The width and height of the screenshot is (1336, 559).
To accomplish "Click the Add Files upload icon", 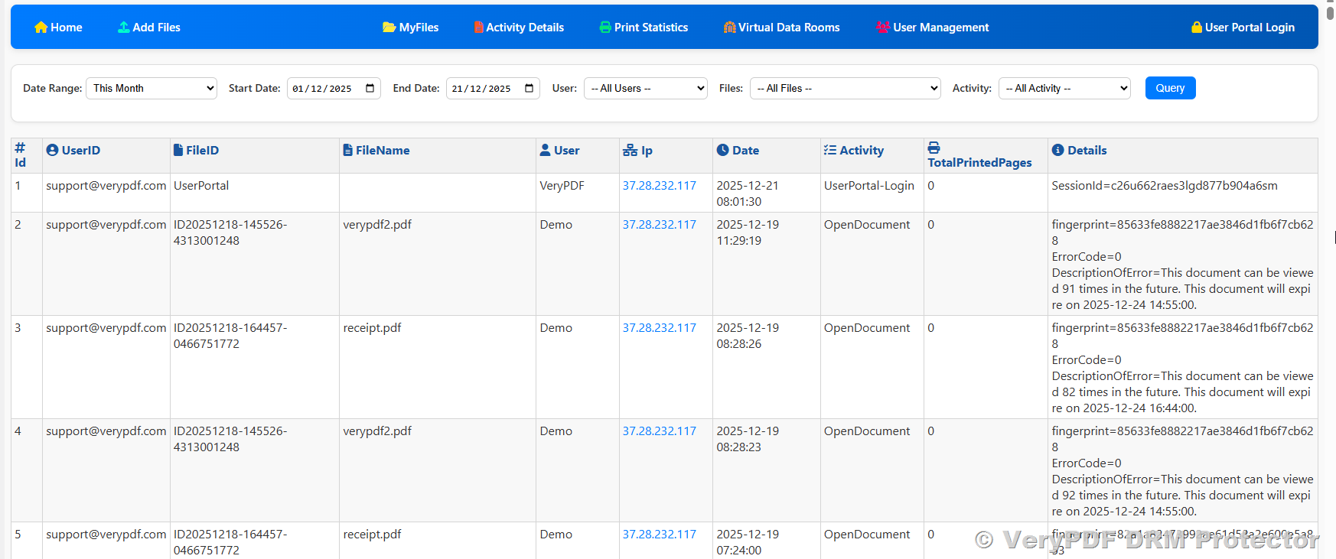I will point(123,28).
